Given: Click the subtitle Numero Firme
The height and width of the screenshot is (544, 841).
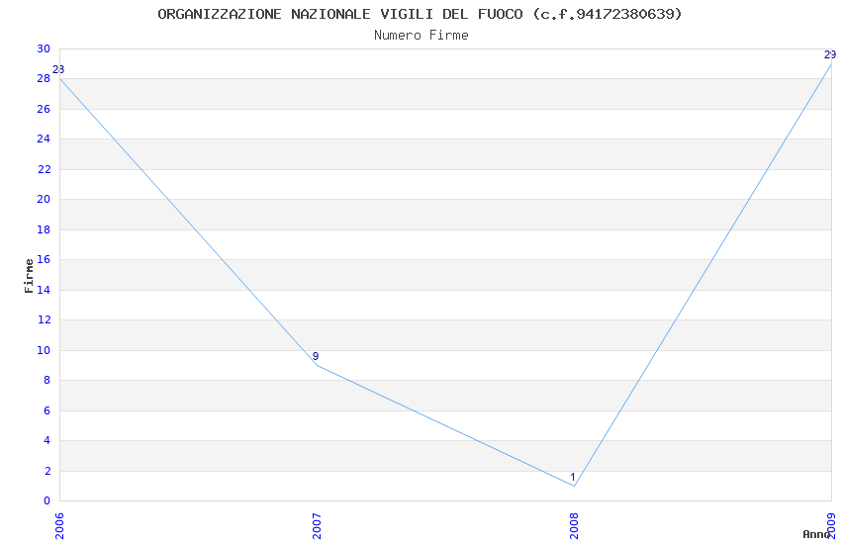Looking at the screenshot, I should [421, 36].
